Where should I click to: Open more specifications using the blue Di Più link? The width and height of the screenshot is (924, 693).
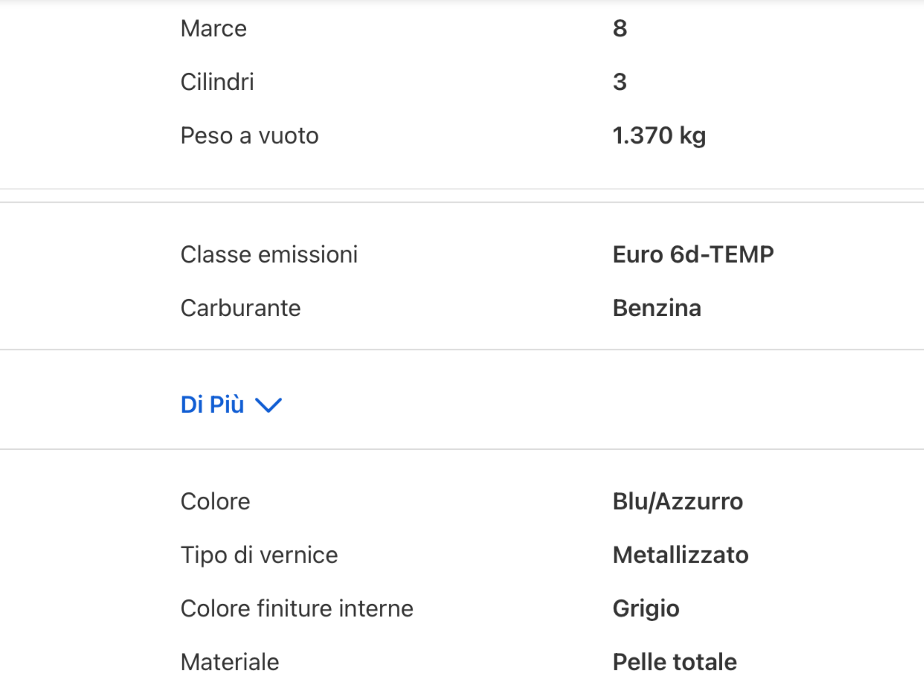point(212,405)
